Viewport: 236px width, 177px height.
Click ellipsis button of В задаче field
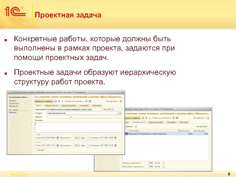pyautogui.click(x=118, y=113)
